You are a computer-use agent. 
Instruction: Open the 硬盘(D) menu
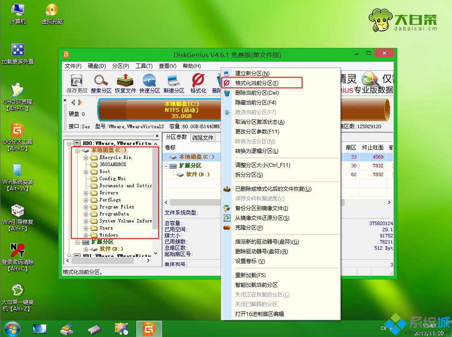(x=97, y=66)
